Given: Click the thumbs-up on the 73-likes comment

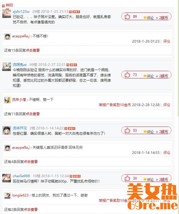Looking at the screenshot, I should (x=127, y=75).
